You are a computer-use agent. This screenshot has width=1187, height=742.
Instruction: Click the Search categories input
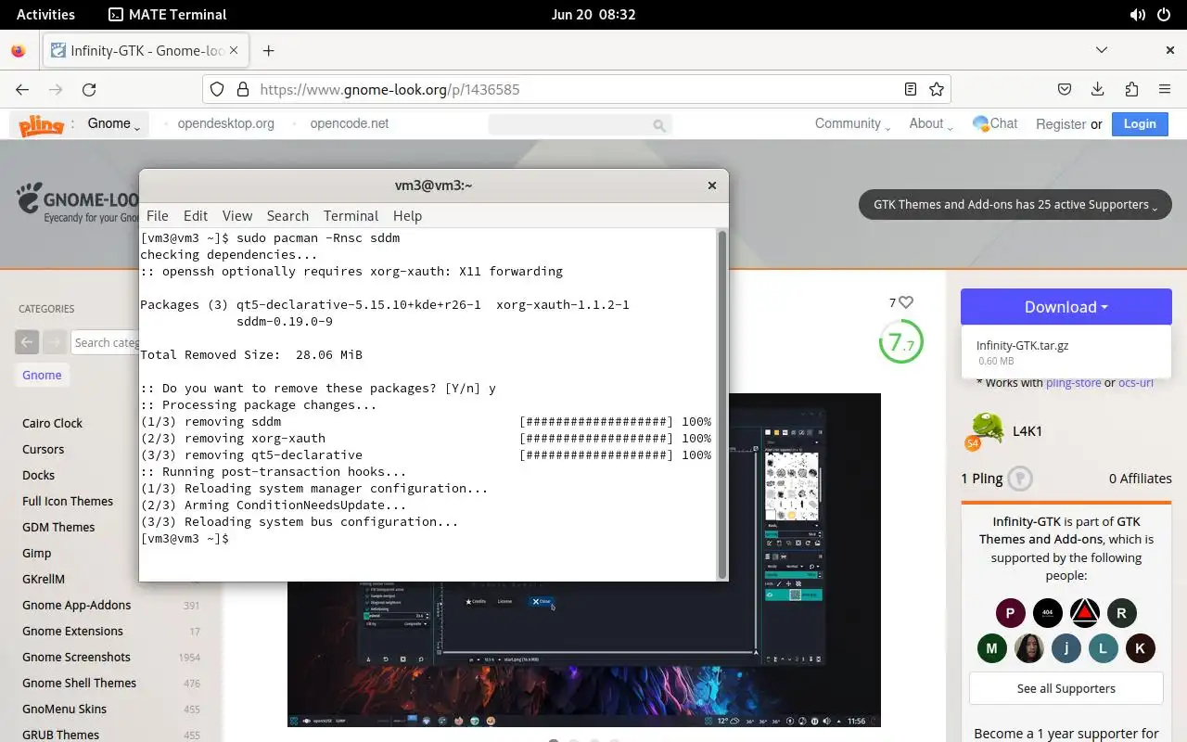coord(106,342)
